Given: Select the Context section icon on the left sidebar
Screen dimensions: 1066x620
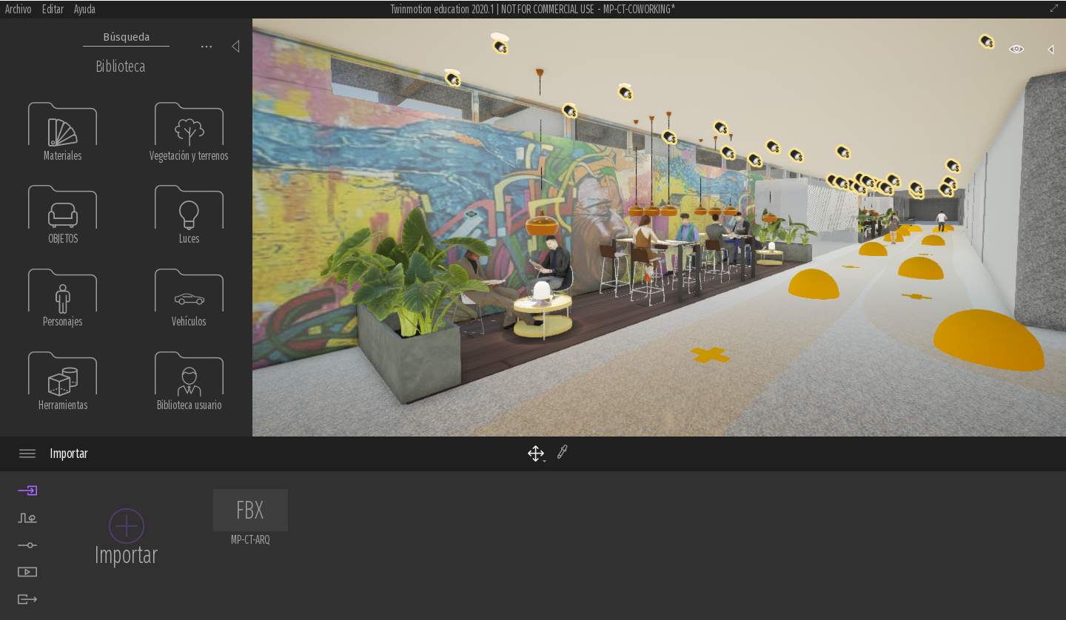Looking at the screenshot, I should [x=27, y=518].
